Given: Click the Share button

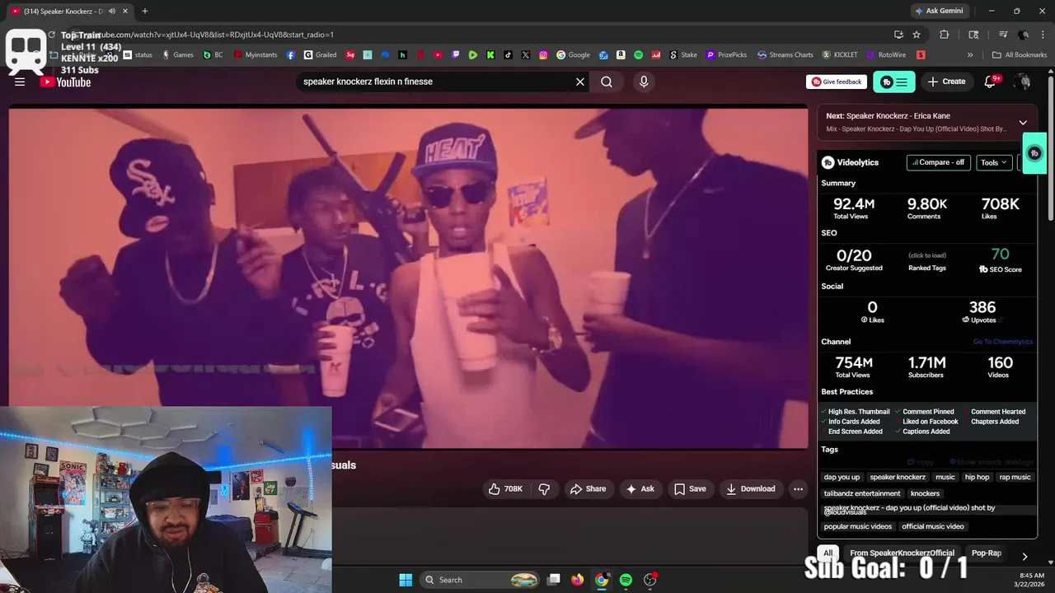Looking at the screenshot, I should [x=588, y=488].
